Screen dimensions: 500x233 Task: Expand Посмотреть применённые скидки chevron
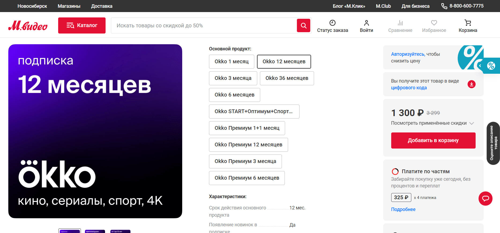[472, 123]
